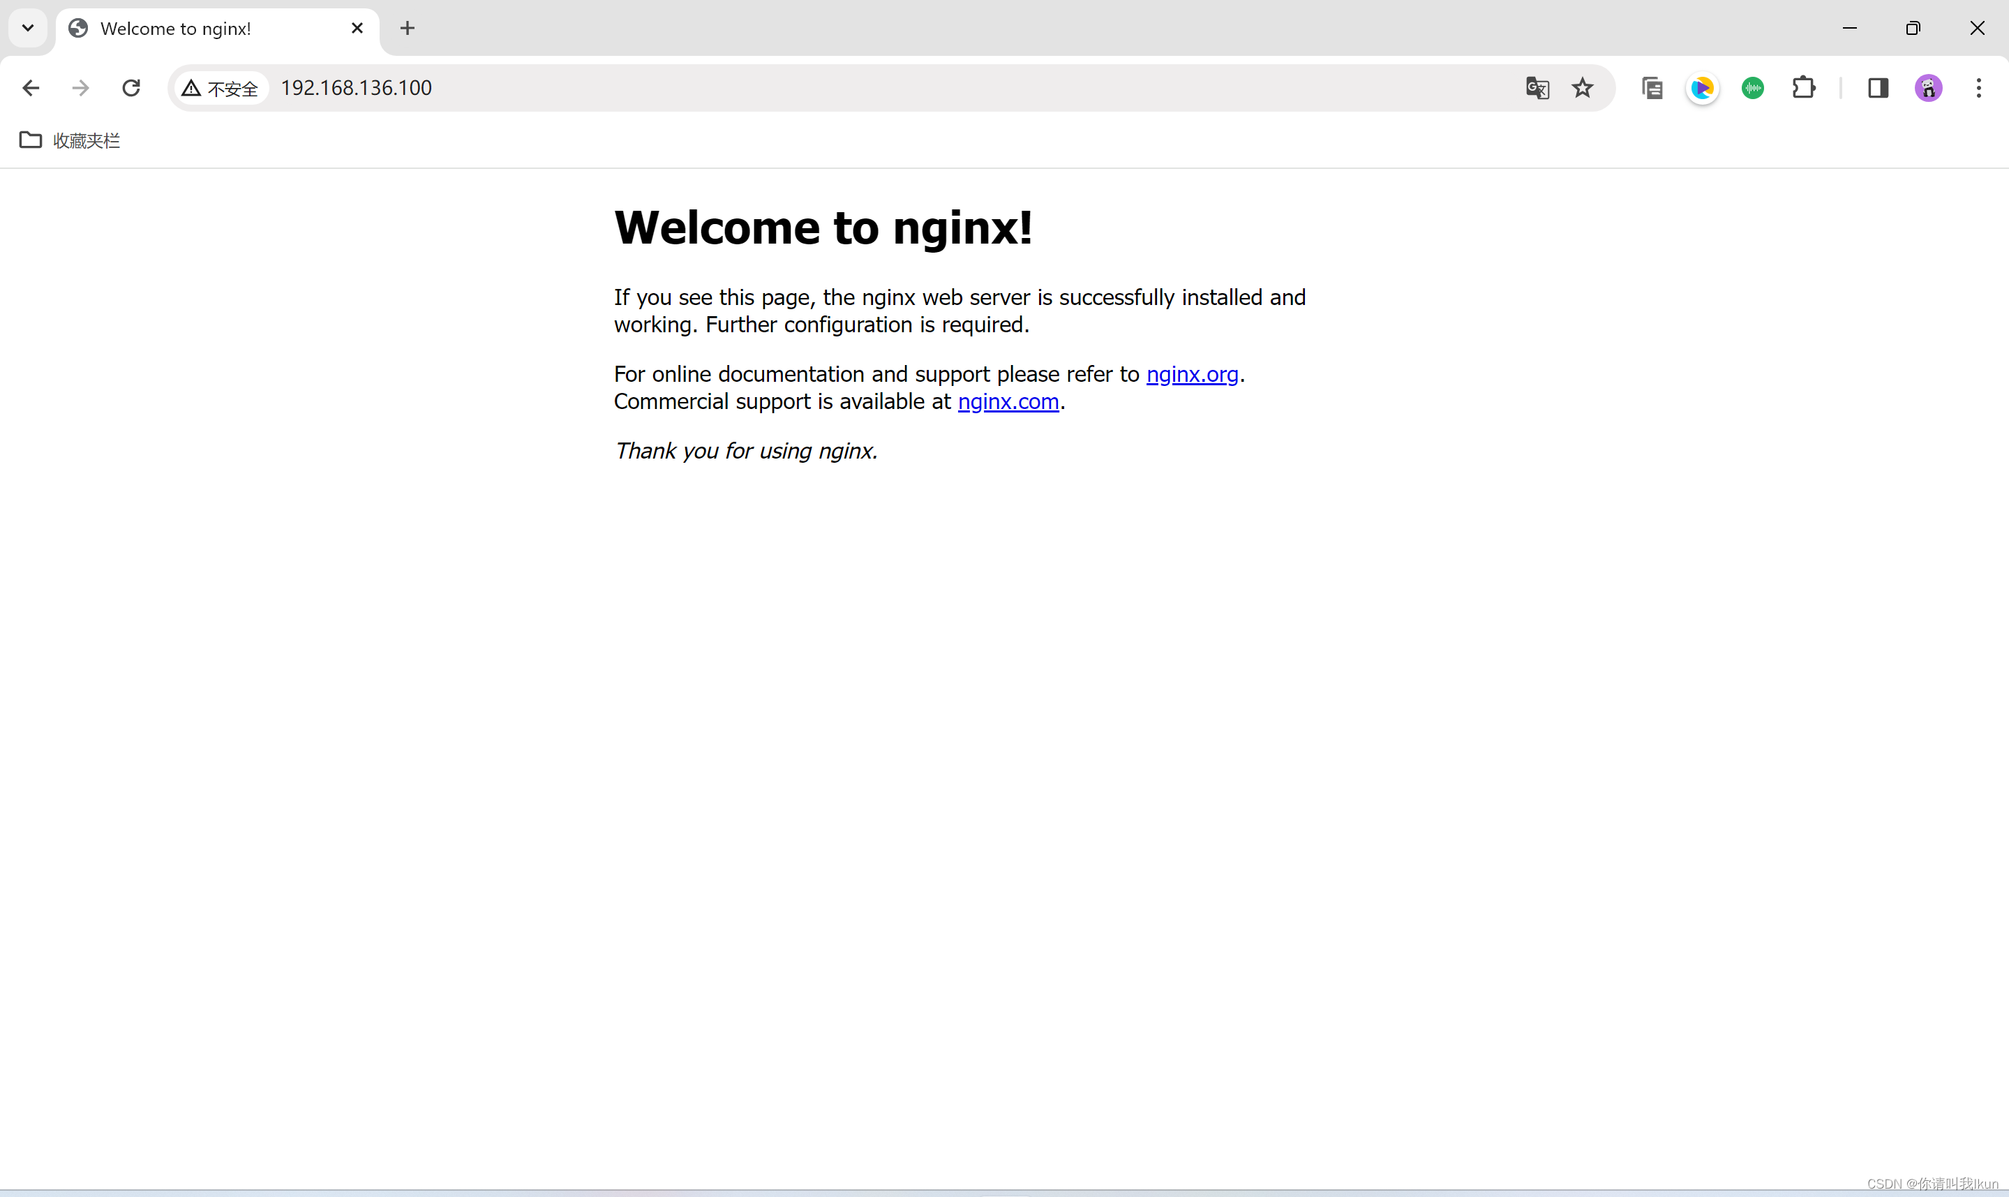Click the green audio wave extension icon
Screen dimensions: 2009x1197
[1753, 88]
